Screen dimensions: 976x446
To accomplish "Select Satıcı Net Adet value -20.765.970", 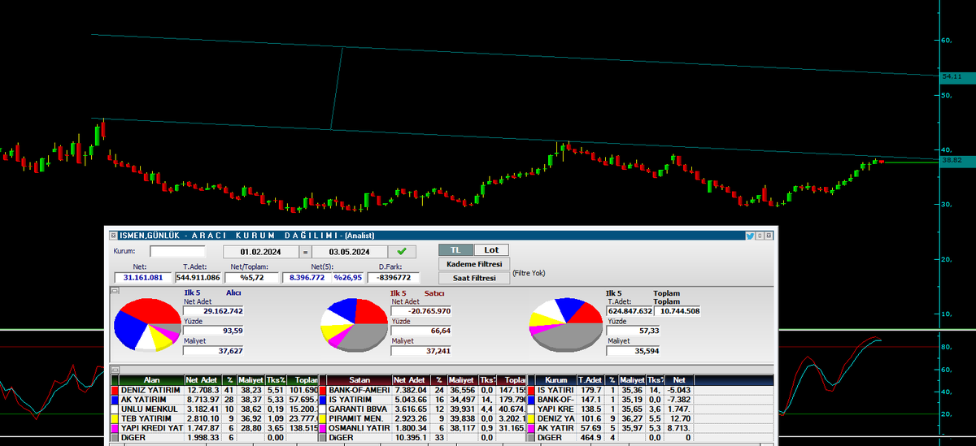I will (421, 311).
